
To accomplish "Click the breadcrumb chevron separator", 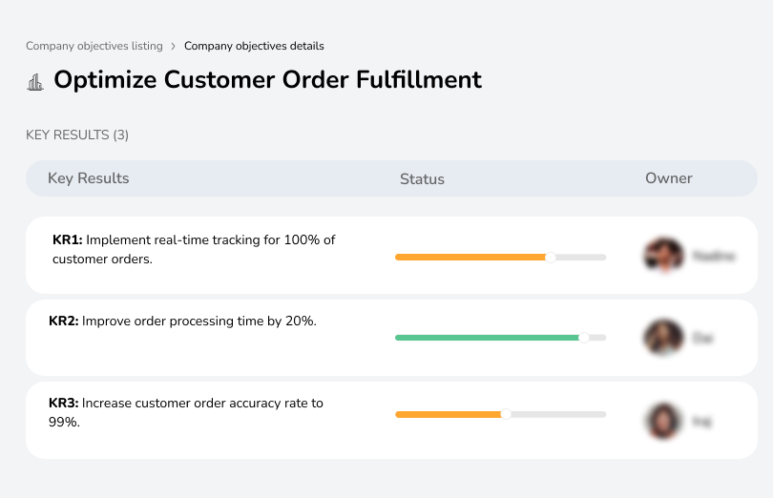I will click(x=173, y=46).
